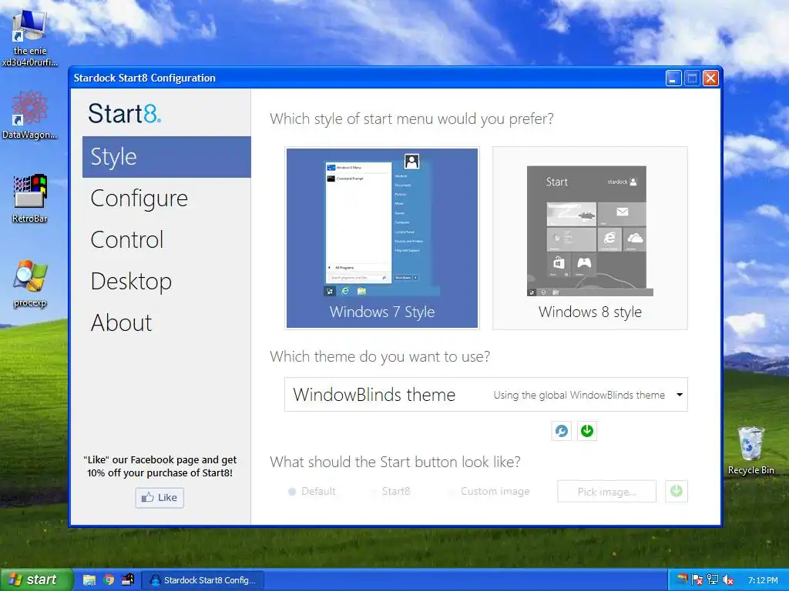Click the Windows start button
The width and height of the screenshot is (789, 591).
36,579
